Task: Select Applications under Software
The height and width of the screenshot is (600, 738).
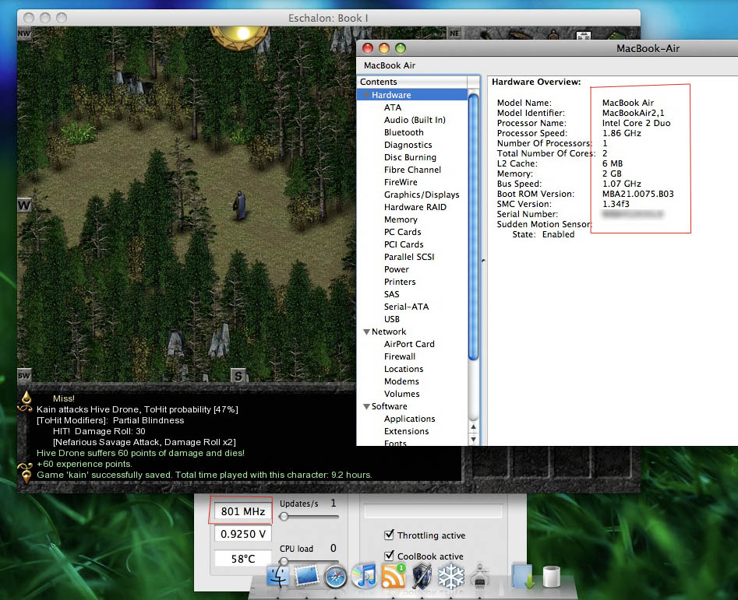Action: coord(409,419)
